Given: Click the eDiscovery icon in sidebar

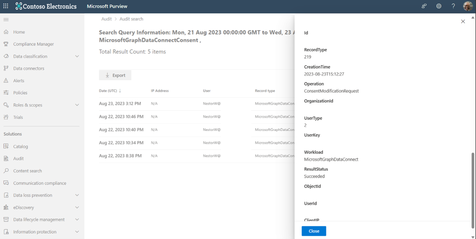Looking at the screenshot, I should (6, 207).
